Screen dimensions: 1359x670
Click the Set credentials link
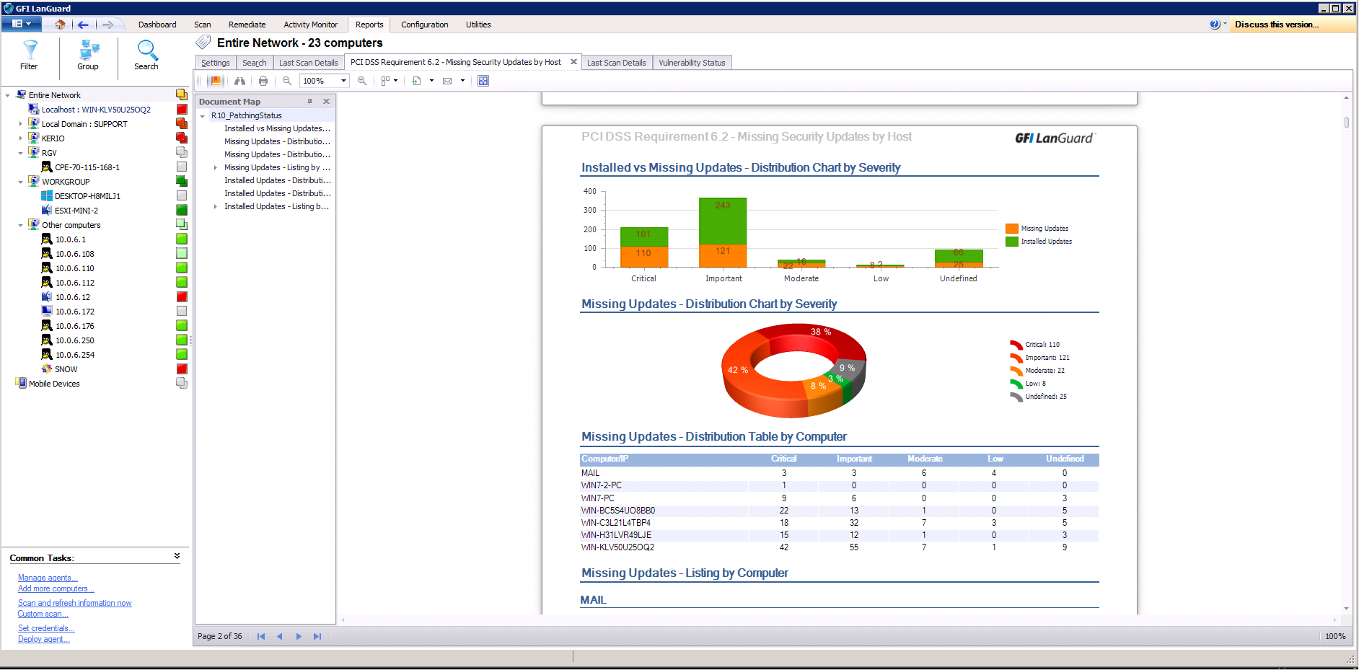[x=46, y=628]
